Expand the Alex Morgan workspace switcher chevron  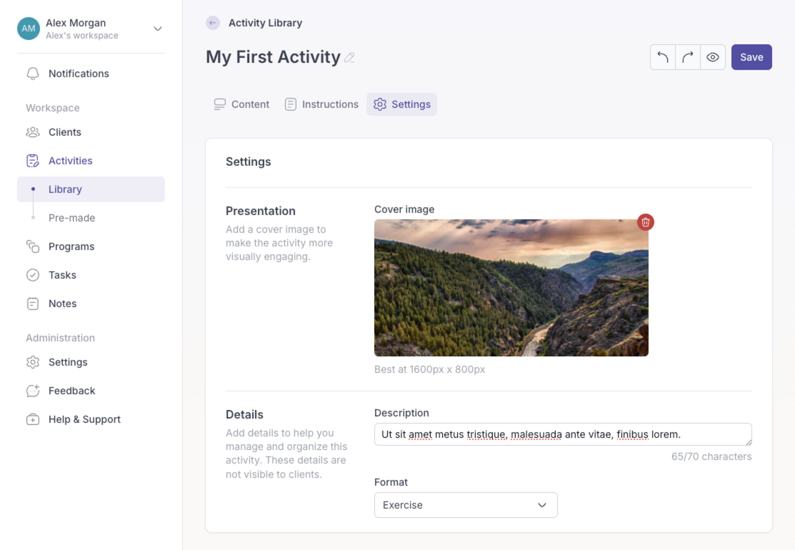click(x=158, y=29)
